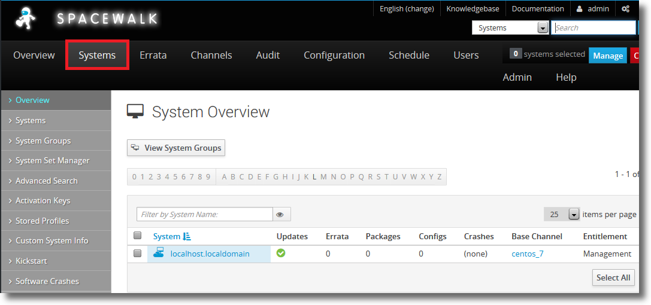This screenshot has width=651, height=305.
Task: Click the sort icon next to System column
Action: pos(187,237)
